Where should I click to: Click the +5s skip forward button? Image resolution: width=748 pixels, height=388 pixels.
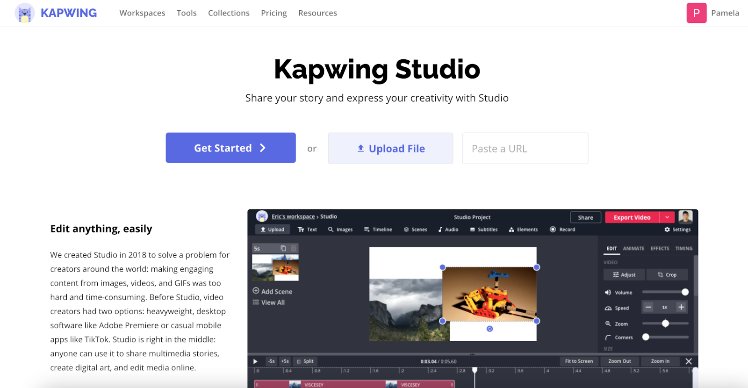click(285, 361)
